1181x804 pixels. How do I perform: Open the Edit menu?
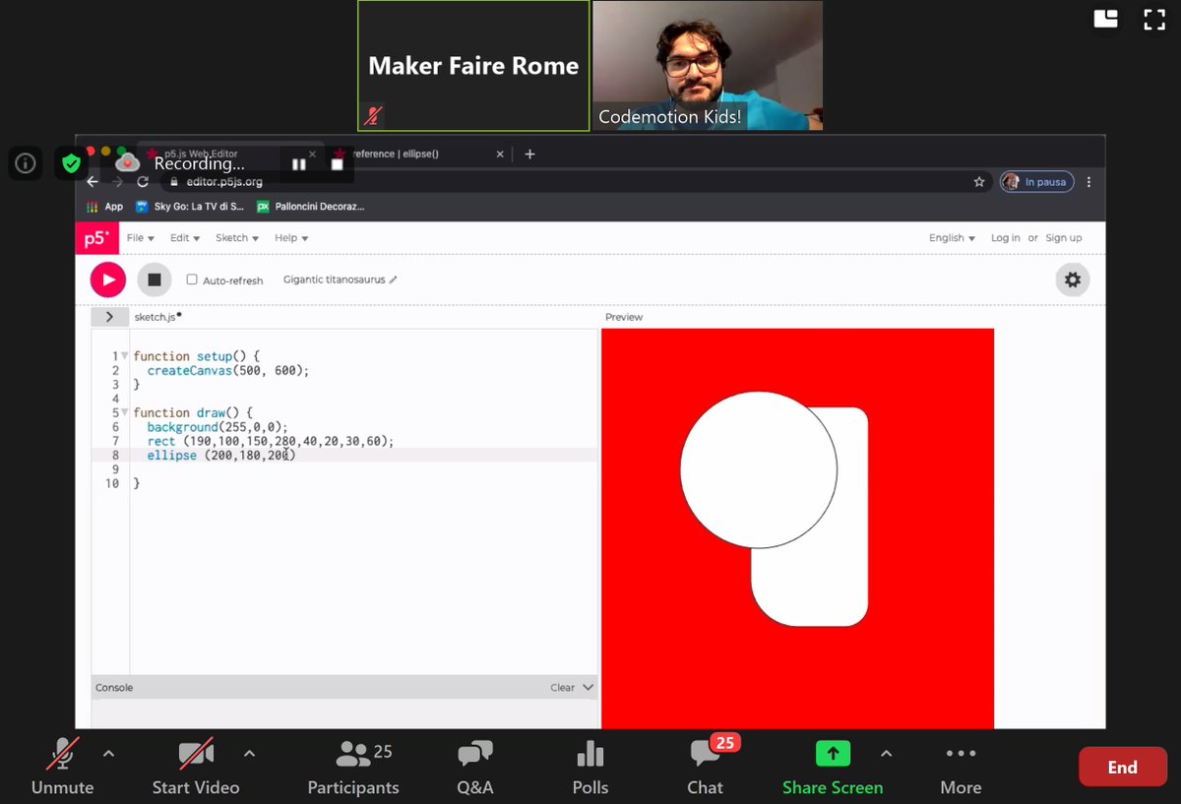coord(185,238)
